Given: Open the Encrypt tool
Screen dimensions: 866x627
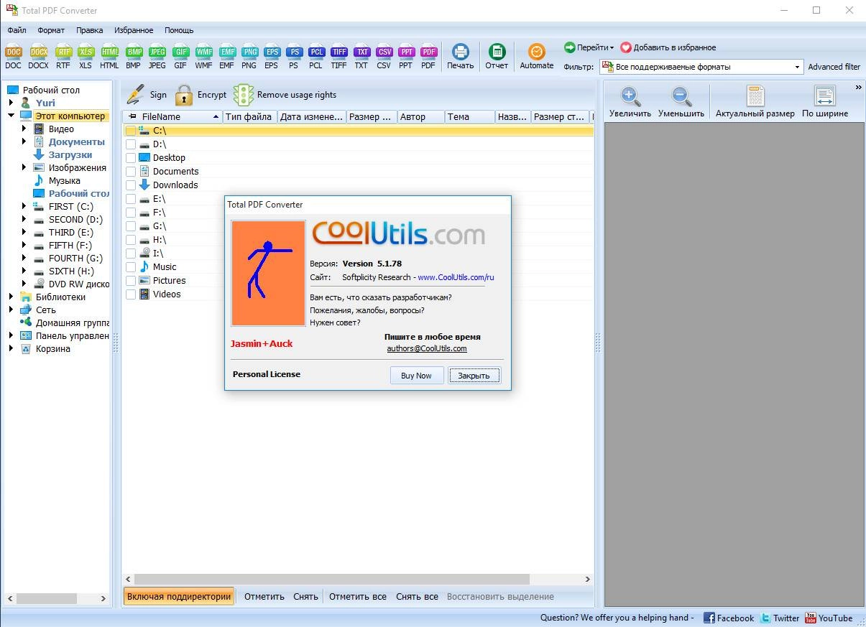Looking at the screenshot, I should tap(201, 95).
